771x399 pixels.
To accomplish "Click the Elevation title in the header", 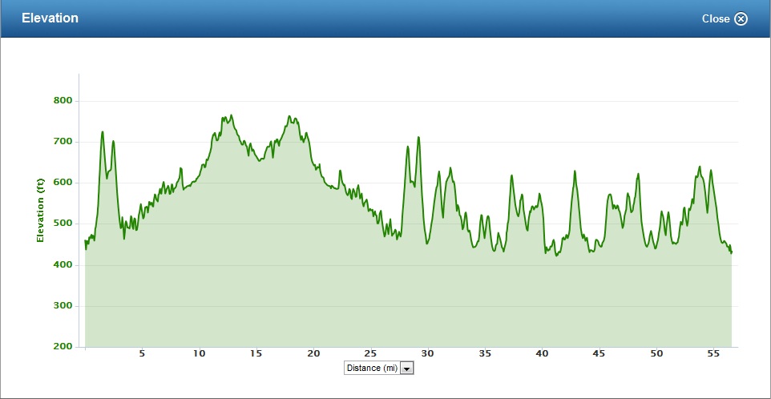I will [50, 18].
